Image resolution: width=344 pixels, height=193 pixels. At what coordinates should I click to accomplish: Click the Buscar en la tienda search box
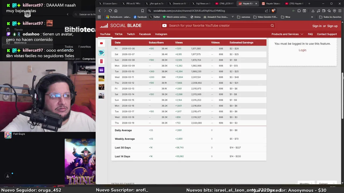pos(85,14)
